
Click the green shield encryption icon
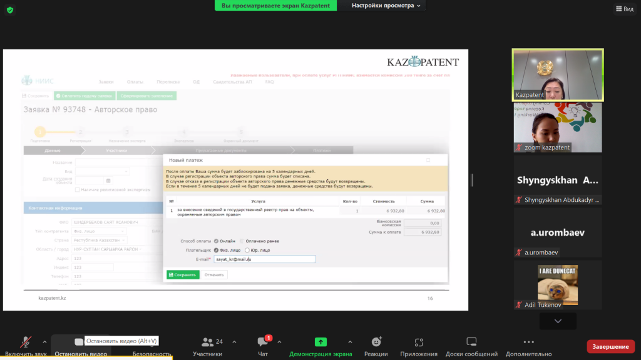pyautogui.click(x=10, y=10)
